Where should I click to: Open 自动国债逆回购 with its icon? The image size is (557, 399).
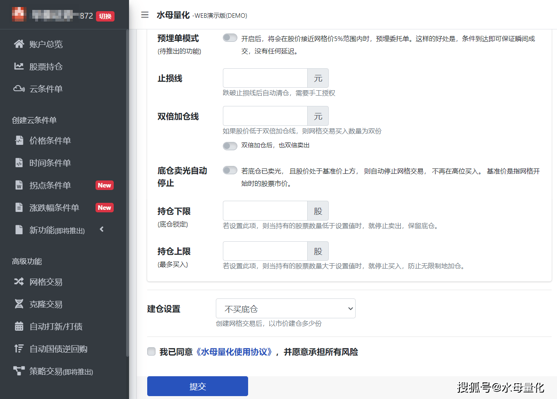[19, 349]
